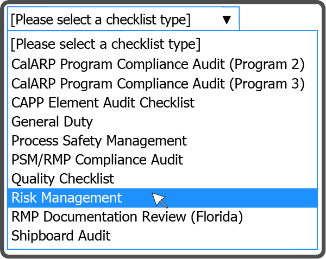Pick the Program 3 CalARP audit item

point(158,84)
